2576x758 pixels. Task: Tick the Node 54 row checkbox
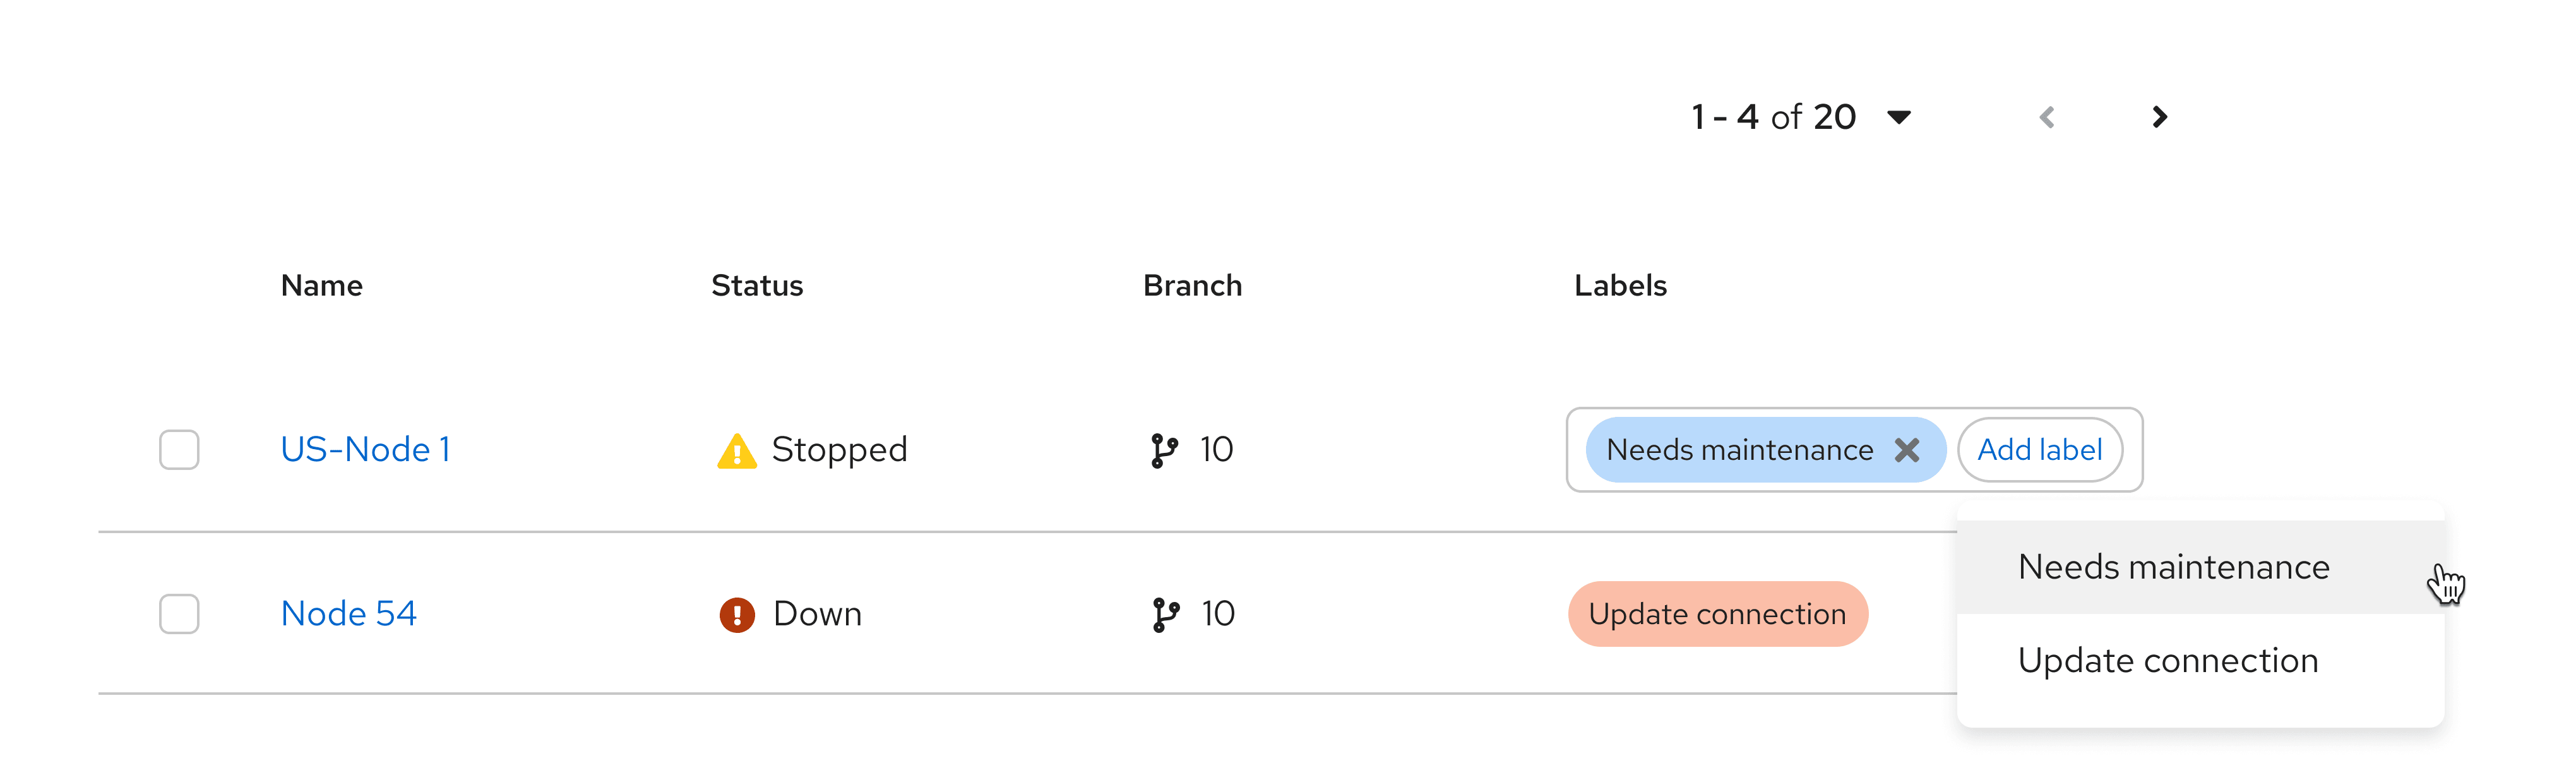[179, 614]
